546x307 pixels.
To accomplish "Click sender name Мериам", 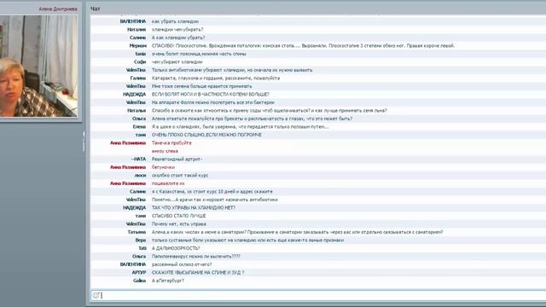I will point(138,45).
